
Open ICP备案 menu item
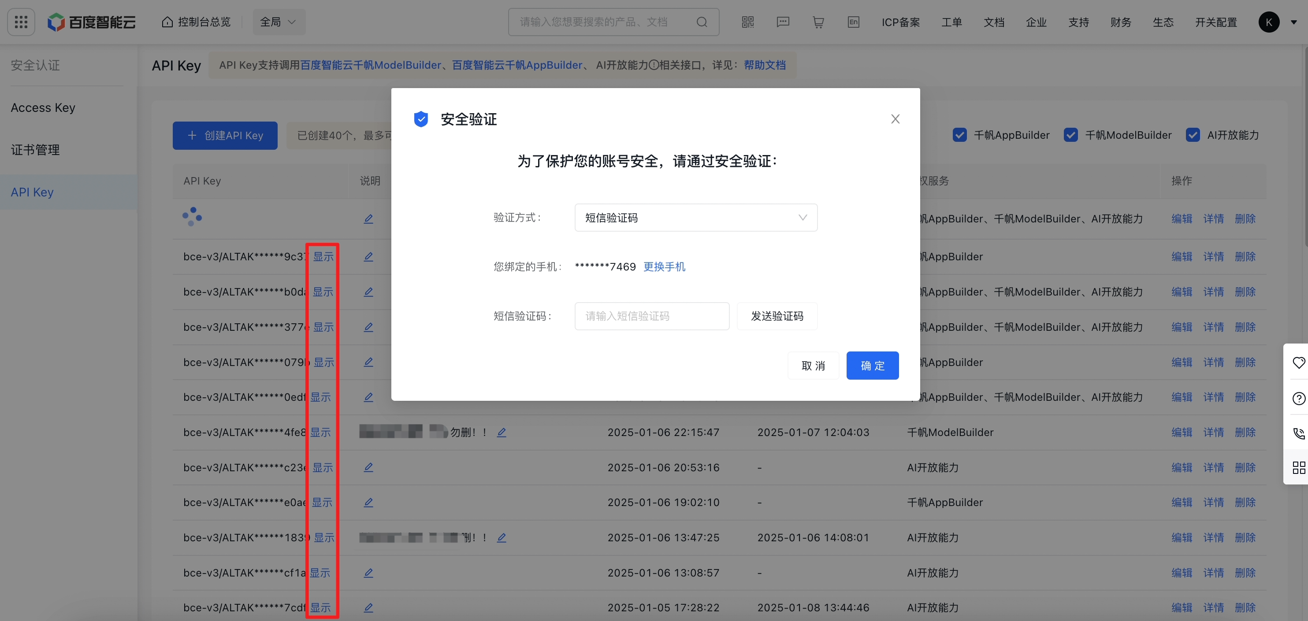pos(901,22)
